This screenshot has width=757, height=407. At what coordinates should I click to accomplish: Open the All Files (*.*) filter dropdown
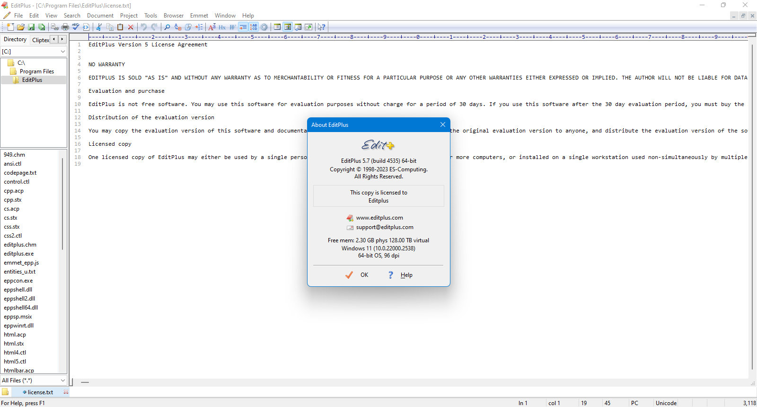[34, 380]
